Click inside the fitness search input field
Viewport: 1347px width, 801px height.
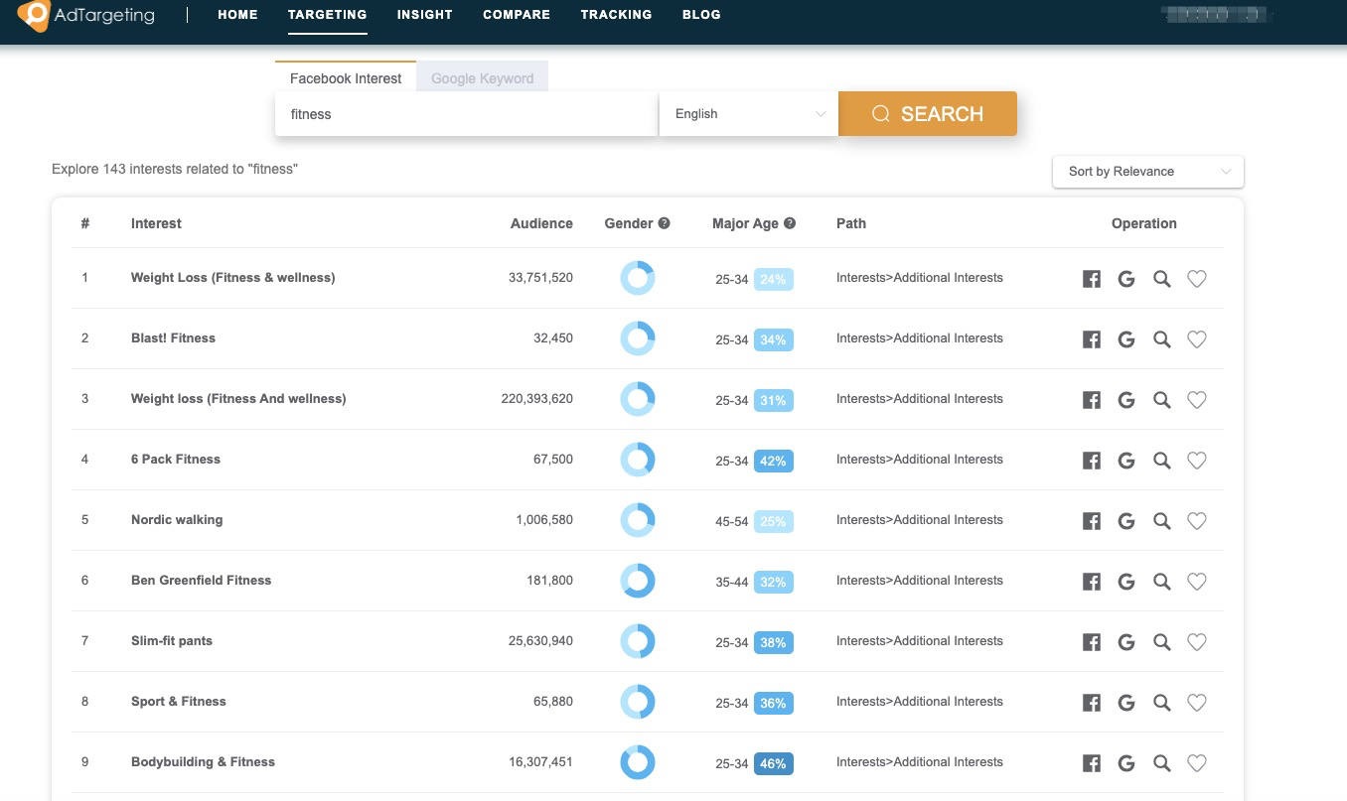point(465,113)
